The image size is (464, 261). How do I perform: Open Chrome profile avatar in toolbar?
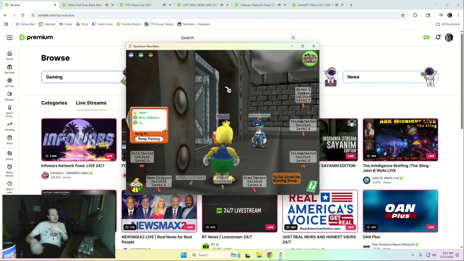click(449, 15)
